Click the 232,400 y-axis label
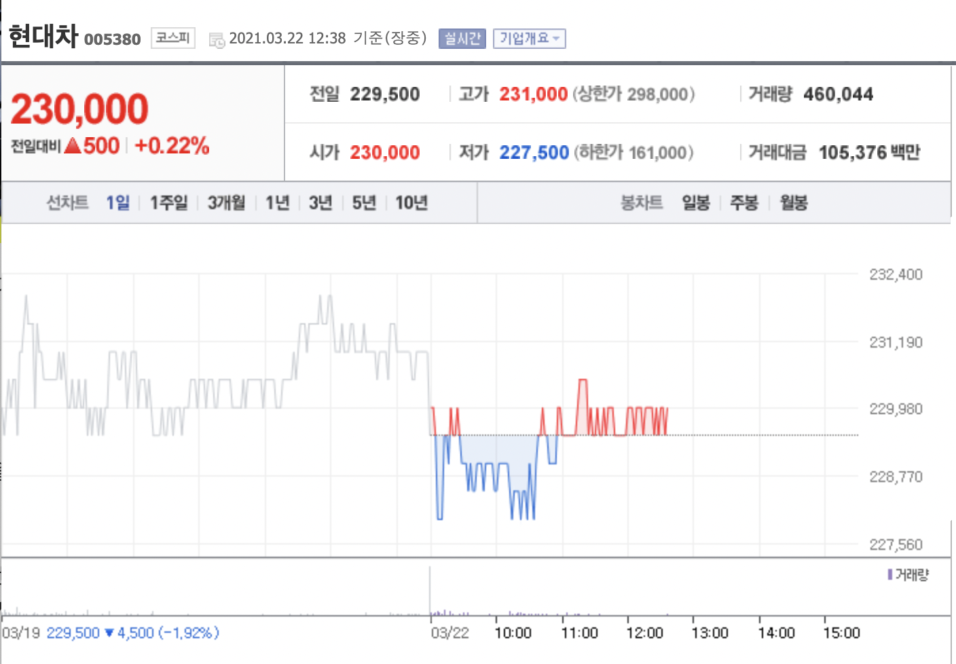 896,274
